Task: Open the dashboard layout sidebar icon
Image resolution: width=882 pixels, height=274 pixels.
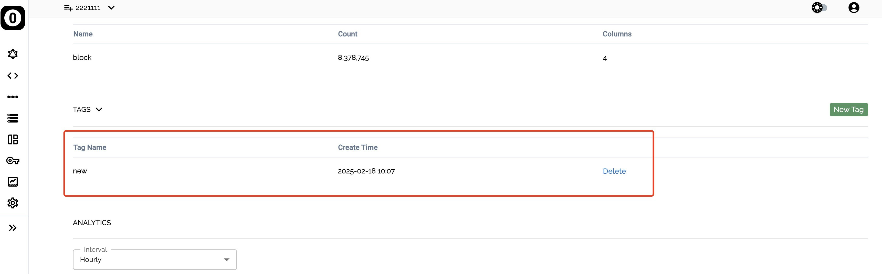Action: coord(13,139)
